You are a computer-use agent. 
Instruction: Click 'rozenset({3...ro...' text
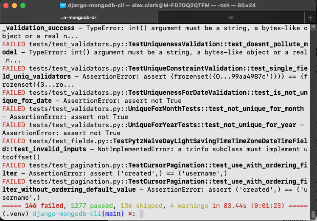39,85
